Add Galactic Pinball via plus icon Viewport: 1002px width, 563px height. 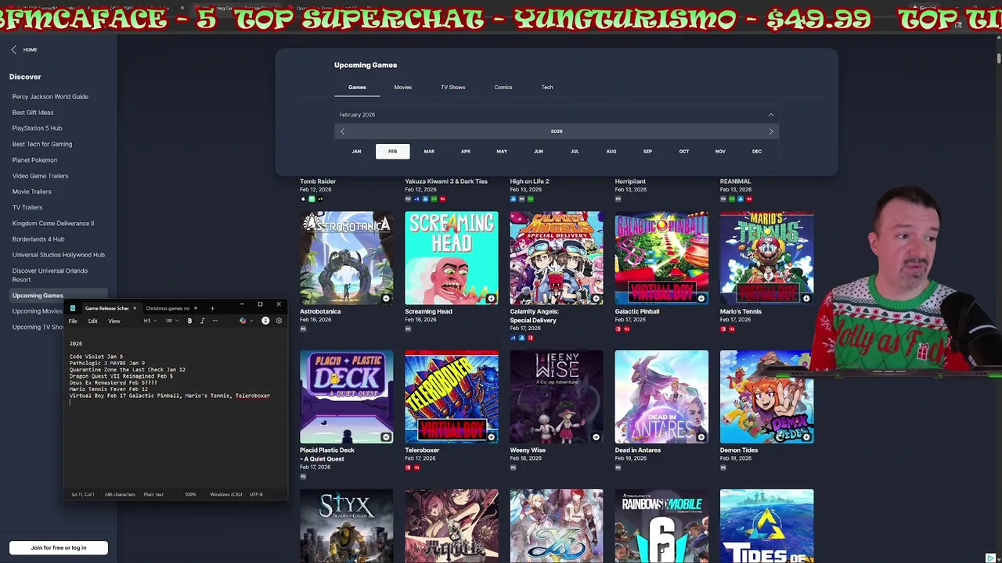pyautogui.click(x=701, y=298)
